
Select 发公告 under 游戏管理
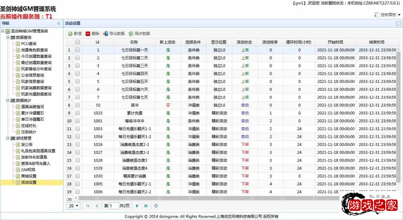pyautogui.click(x=27, y=144)
